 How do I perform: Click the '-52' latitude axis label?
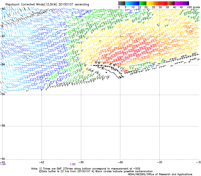tap(2, 36)
